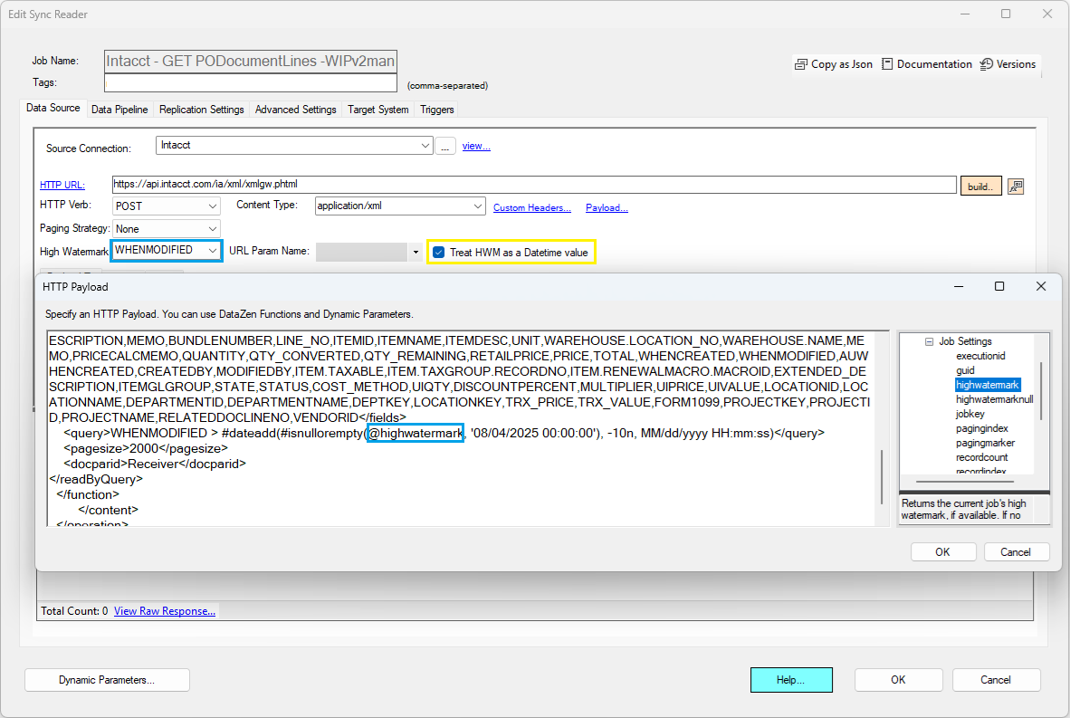The image size is (1070, 718).
Task: Select highwatermarknull in Job Settings tree
Action: [x=994, y=399]
